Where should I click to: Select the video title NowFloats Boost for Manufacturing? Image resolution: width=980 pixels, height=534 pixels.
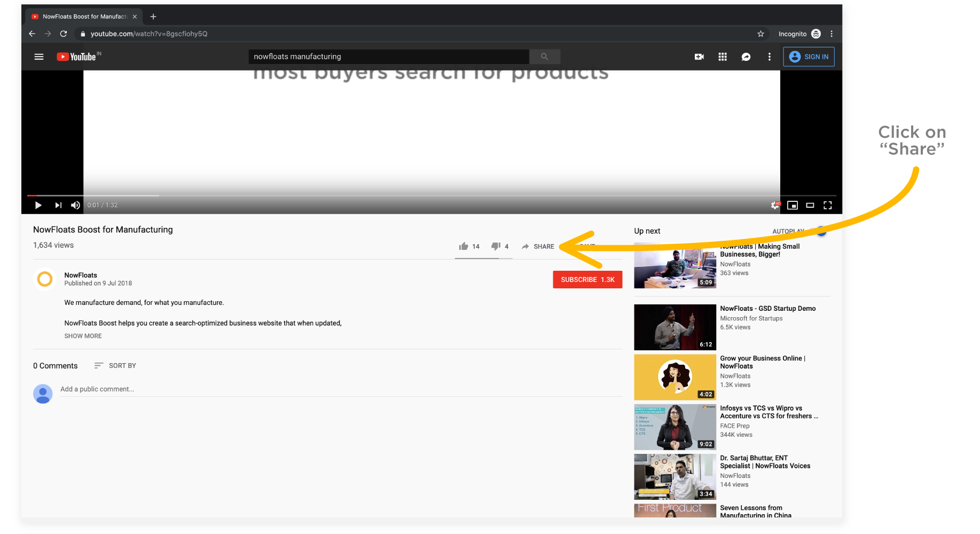click(103, 230)
